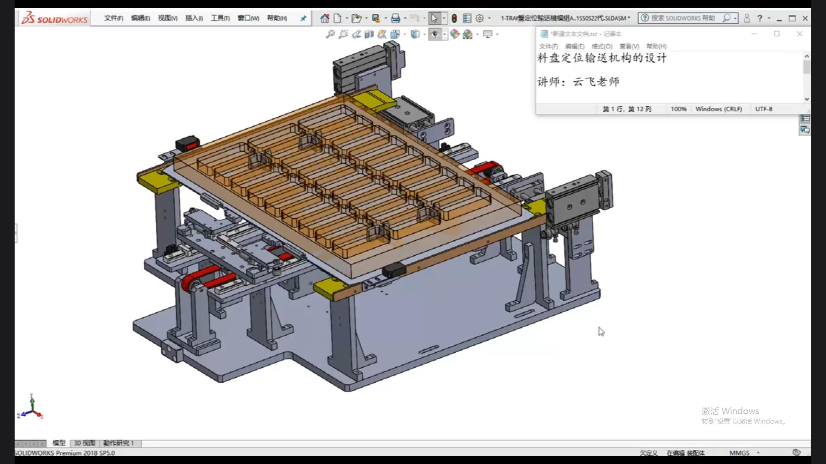Click the Undo icon
This screenshot has width=826, height=464.
click(415, 18)
